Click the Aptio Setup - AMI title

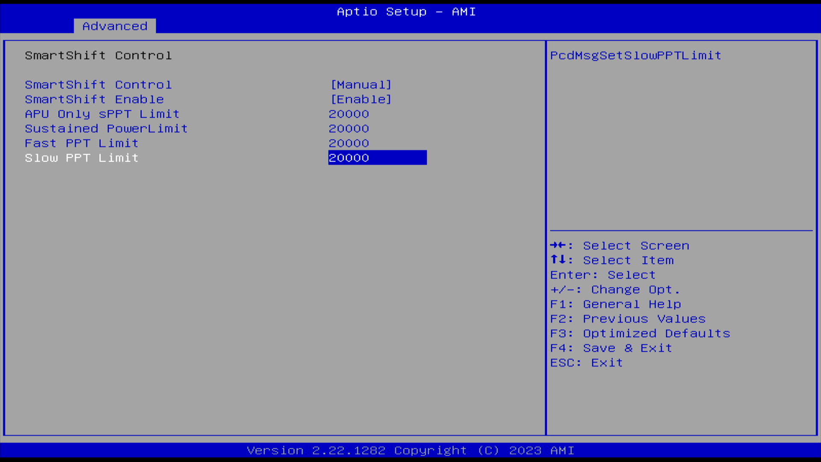click(x=406, y=12)
